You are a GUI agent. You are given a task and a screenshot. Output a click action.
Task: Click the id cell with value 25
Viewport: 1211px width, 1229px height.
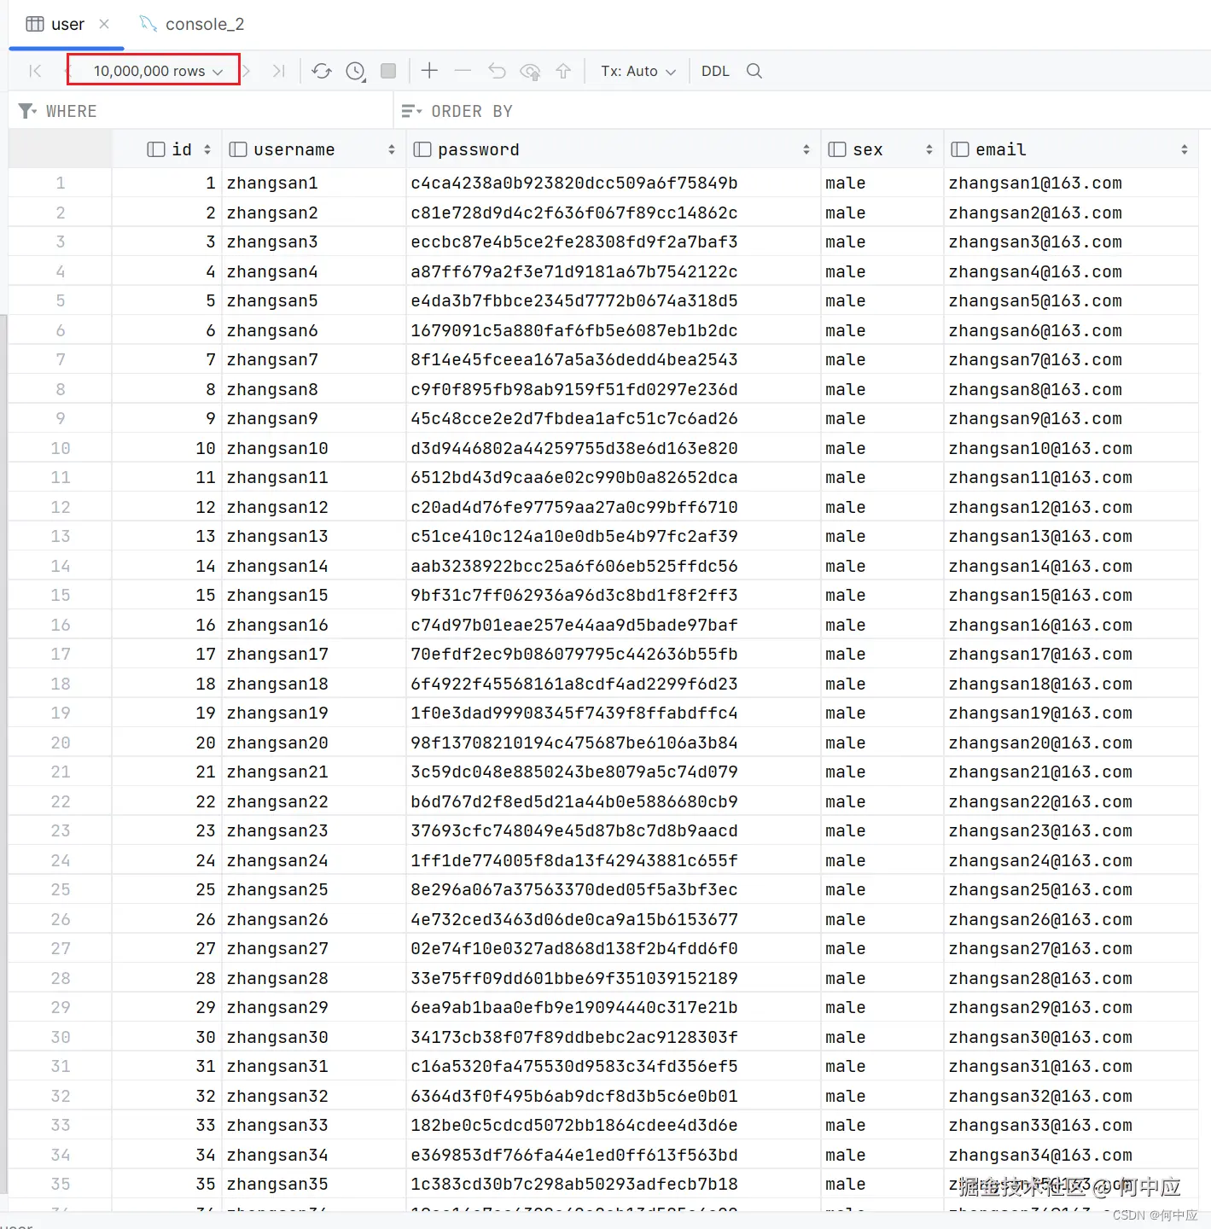(x=167, y=889)
